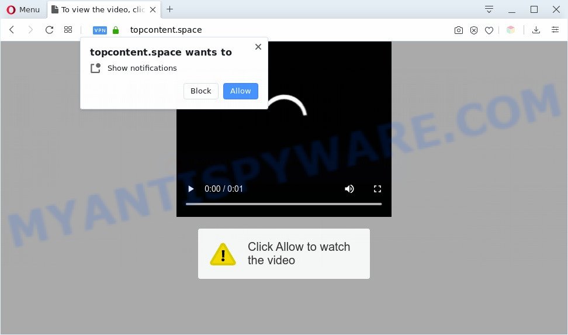Open a new tab with plus button
This screenshot has width=568, height=335.
click(x=169, y=9)
